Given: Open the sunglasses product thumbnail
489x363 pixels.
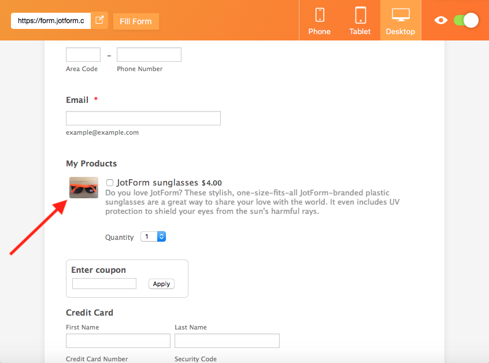Looking at the screenshot, I should pyautogui.click(x=84, y=187).
